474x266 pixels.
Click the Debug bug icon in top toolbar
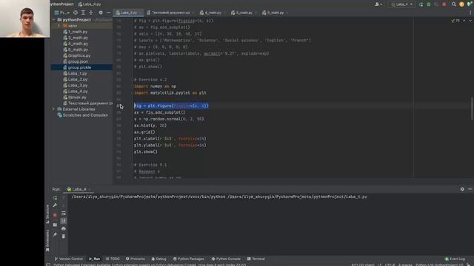429,4
